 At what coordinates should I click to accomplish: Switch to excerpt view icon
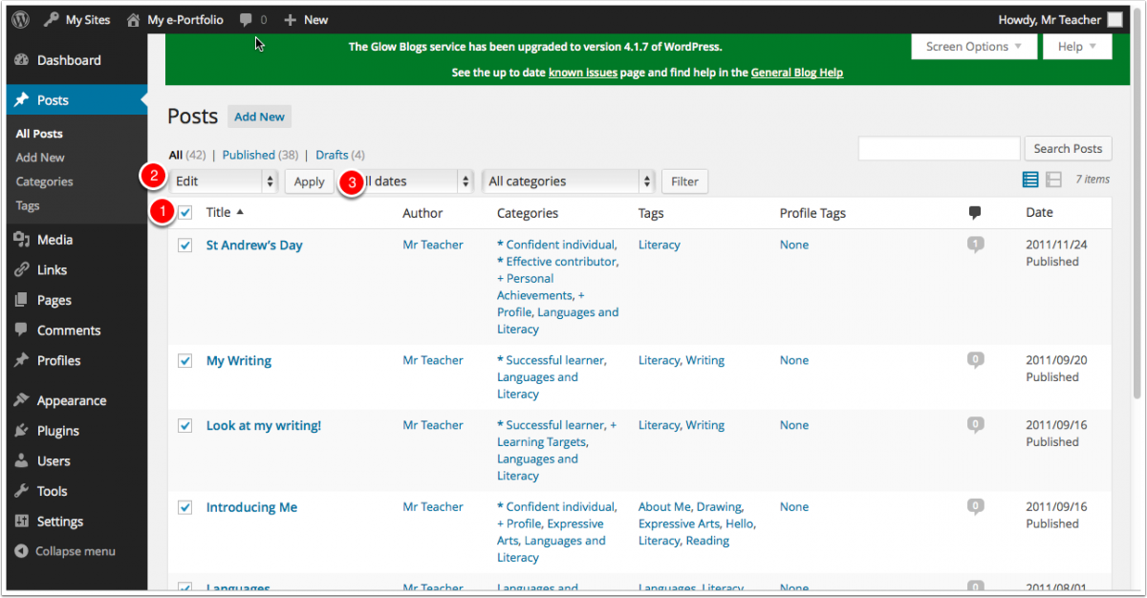coord(1053,180)
